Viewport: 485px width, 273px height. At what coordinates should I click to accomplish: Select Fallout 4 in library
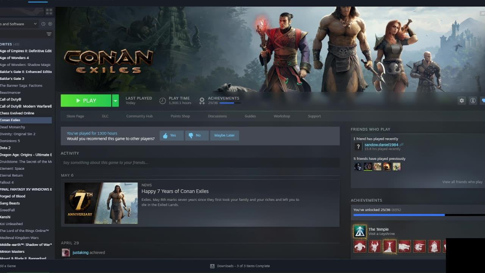click(7, 182)
